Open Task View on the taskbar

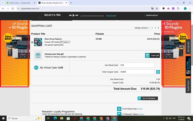[x=48, y=118]
